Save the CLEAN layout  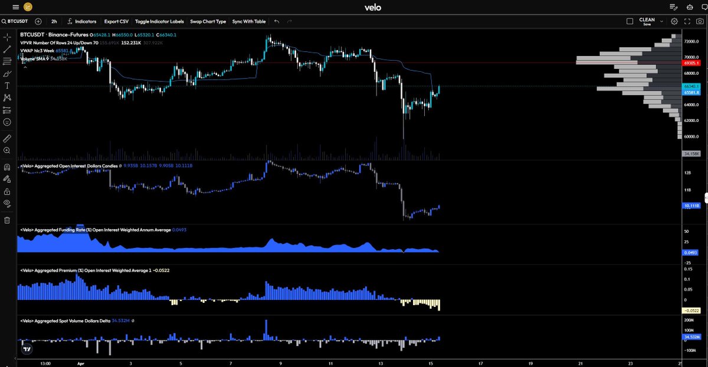click(x=647, y=24)
